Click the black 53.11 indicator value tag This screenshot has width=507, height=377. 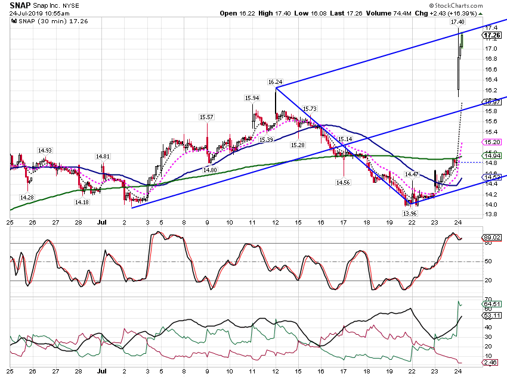coord(492,315)
